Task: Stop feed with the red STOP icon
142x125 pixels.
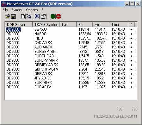Action: [x=59, y=16]
